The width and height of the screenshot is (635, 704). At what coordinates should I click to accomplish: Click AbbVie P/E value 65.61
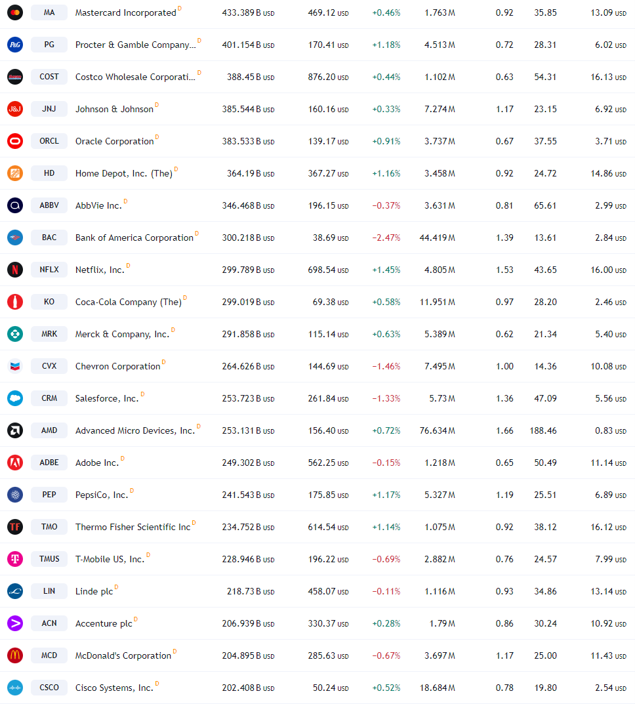pyautogui.click(x=545, y=205)
